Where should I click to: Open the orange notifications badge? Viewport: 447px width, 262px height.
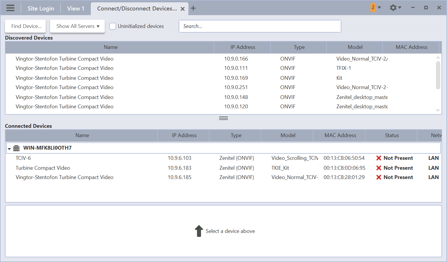click(373, 7)
